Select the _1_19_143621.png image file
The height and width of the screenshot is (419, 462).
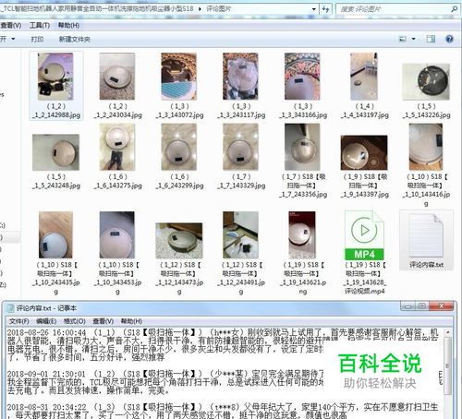tap(302, 234)
